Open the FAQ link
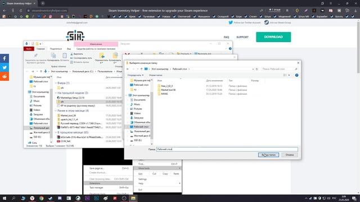 226,37
